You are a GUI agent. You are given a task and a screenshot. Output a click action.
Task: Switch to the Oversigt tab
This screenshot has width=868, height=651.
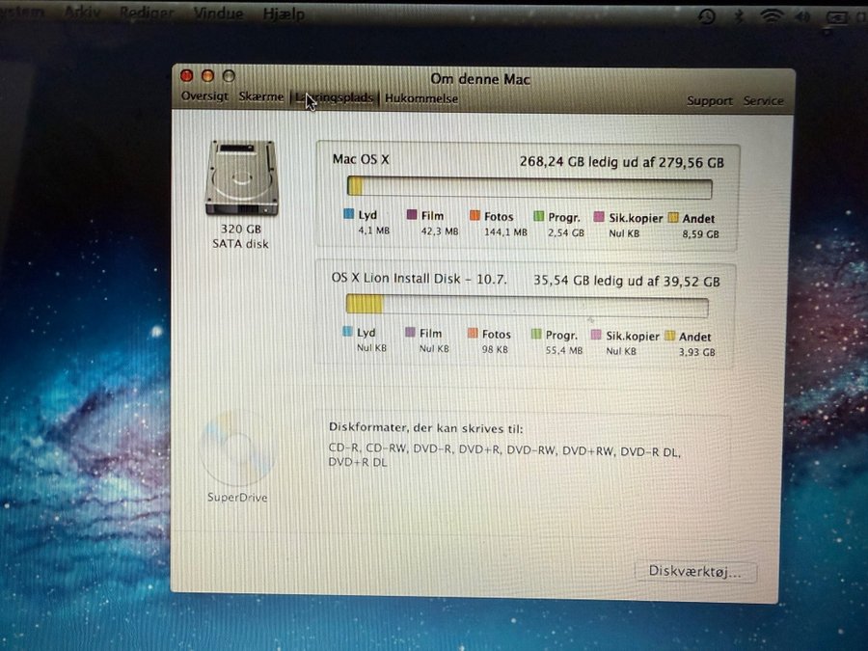tap(204, 97)
